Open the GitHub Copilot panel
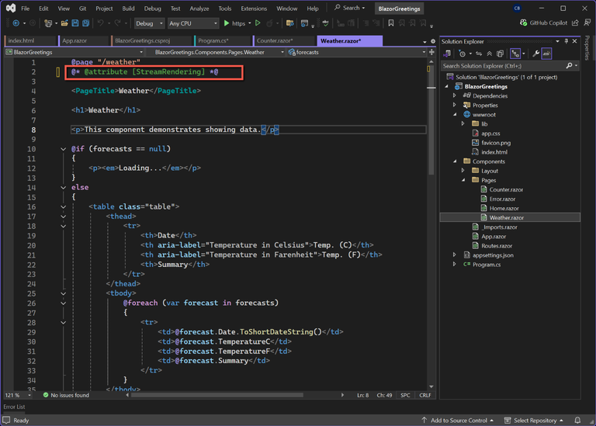Image resolution: width=596 pixels, height=426 pixels. (546, 23)
